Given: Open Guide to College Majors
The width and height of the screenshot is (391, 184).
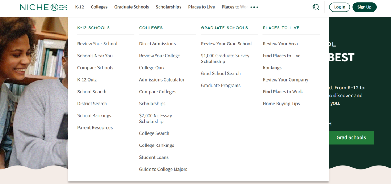Looking at the screenshot, I should pyautogui.click(x=163, y=169).
